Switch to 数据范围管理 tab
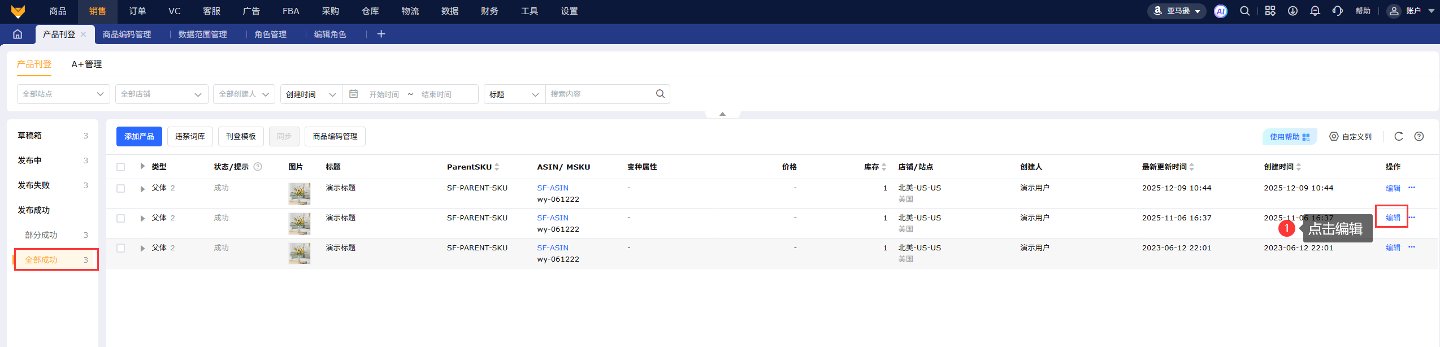The height and width of the screenshot is (347, 1440). coord(203,34)
